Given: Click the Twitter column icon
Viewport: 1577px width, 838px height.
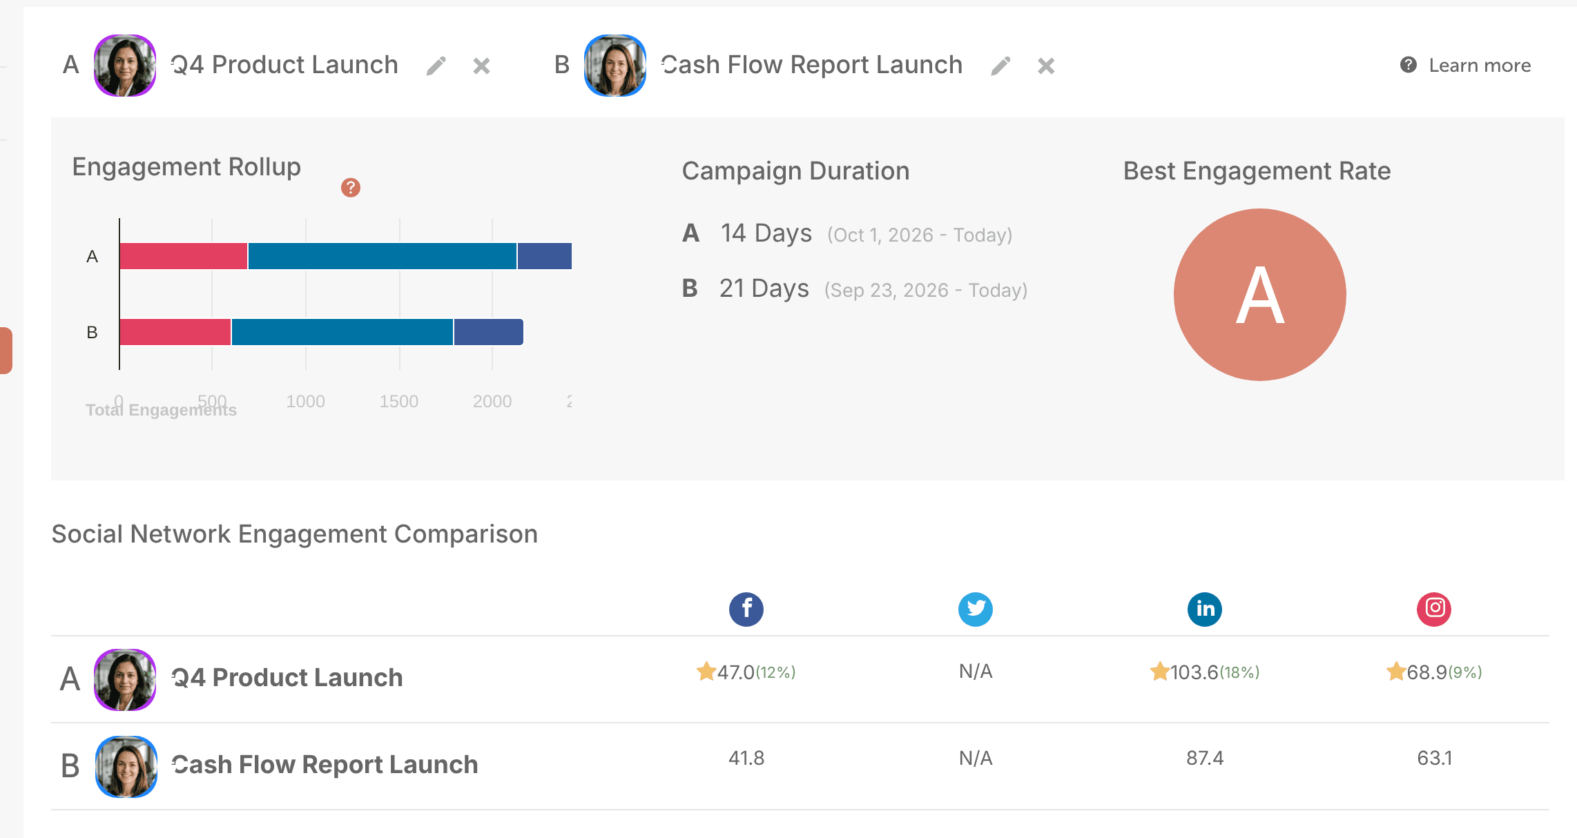Looking at the screenshot, I should 976,610.
